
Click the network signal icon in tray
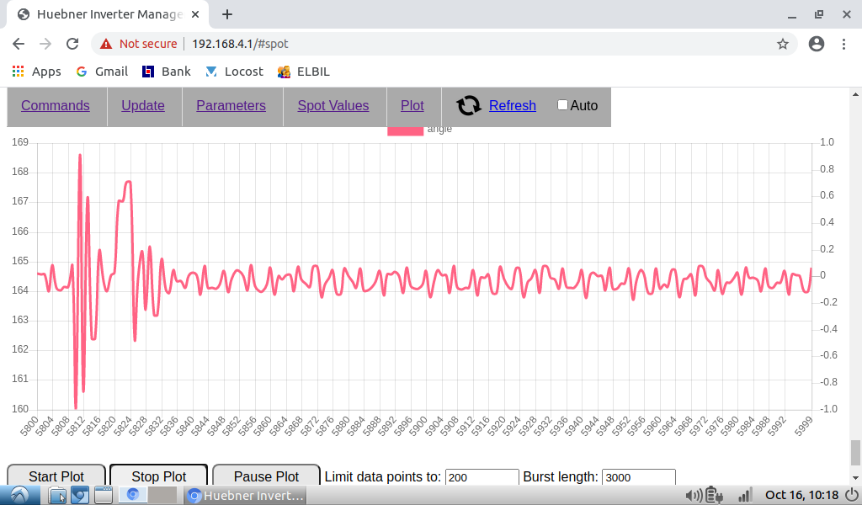point(744,496)
